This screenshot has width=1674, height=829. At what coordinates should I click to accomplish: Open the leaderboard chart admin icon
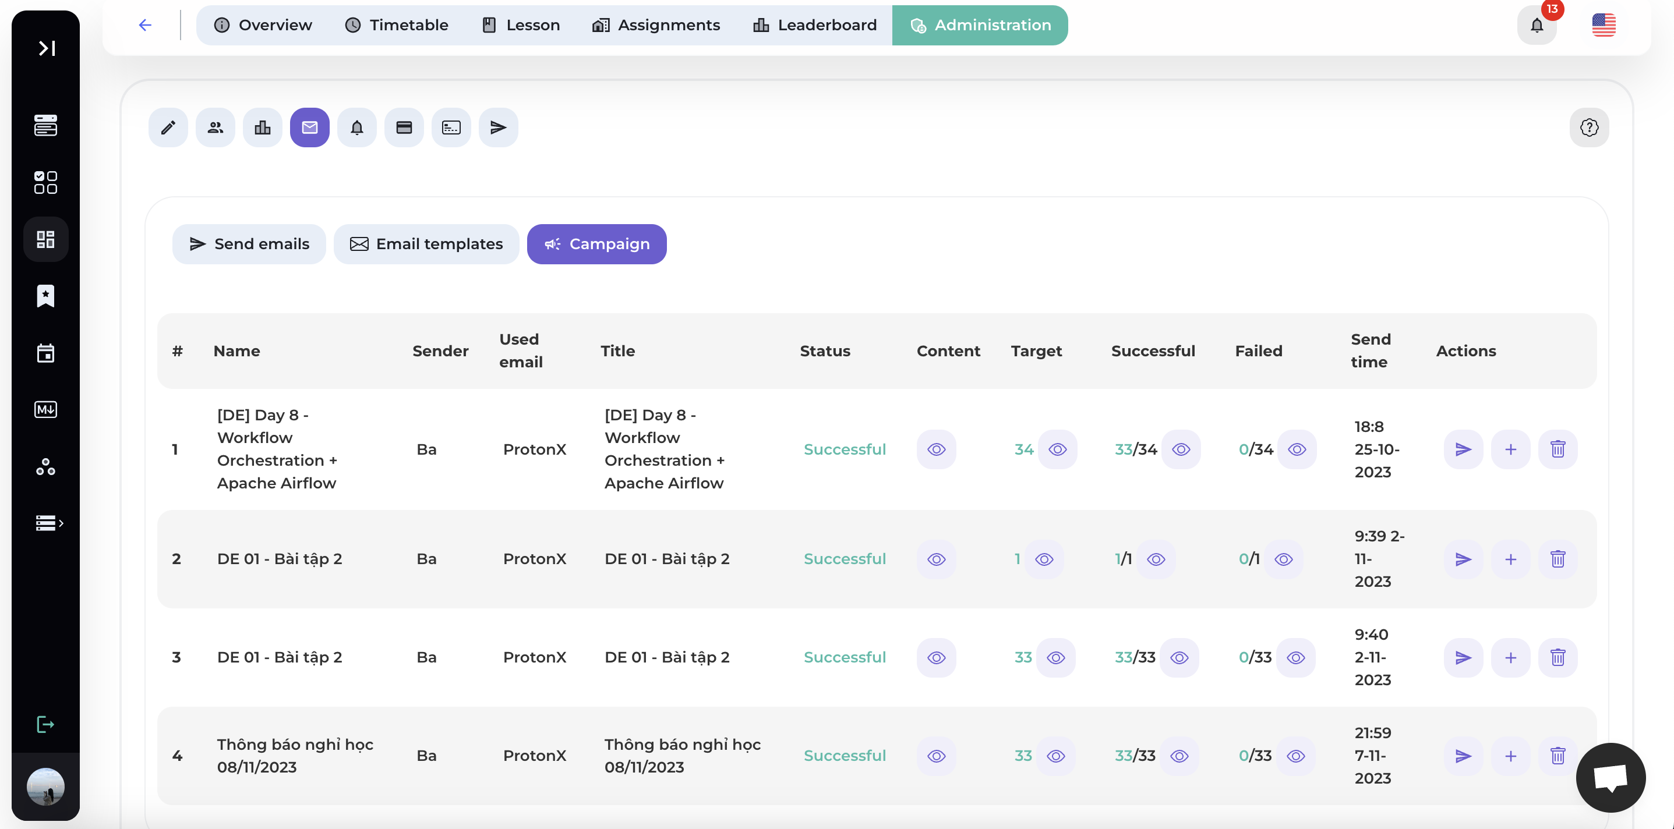point(263,127)
